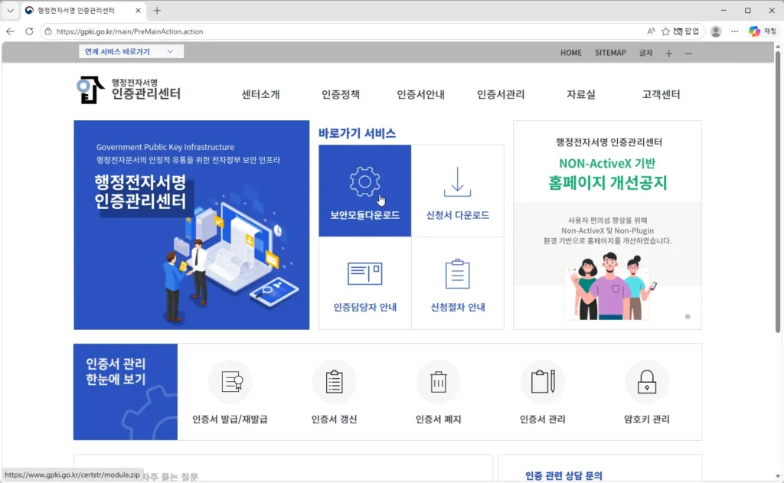Open the 보안모듈다운로드 gear icon
Viewport: 784px width, 483px height.
[x=364, y=181]
